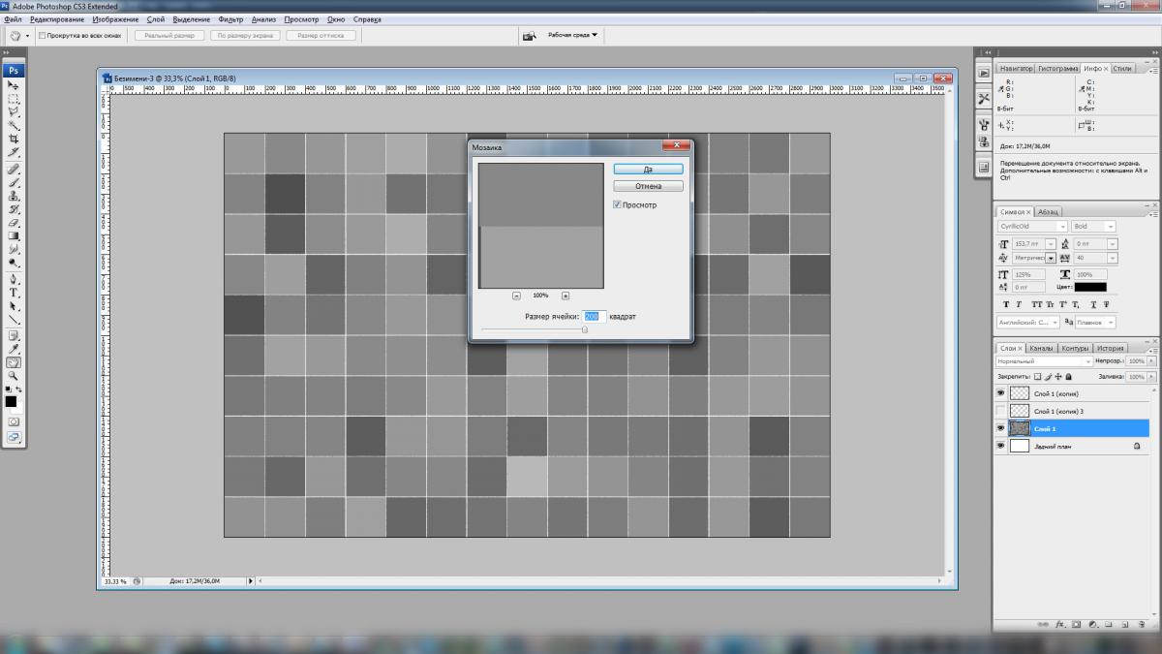Pick the Eraser tool
The height and width of the screenshot is (654, 1162).
tap(14, 222)
